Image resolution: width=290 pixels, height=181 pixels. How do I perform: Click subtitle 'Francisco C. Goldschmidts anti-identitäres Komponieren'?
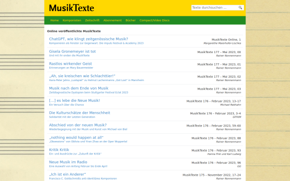[83, 179]
